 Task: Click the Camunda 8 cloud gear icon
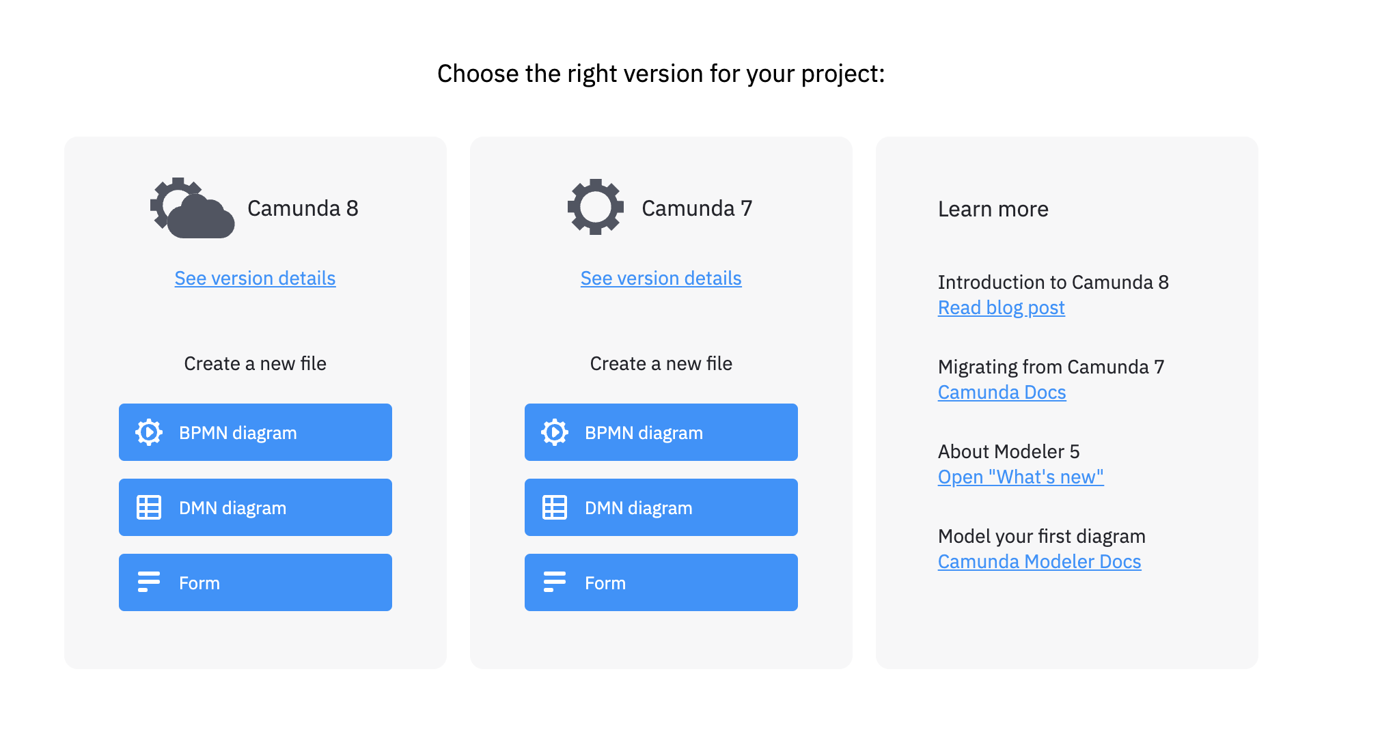[193, 208]
